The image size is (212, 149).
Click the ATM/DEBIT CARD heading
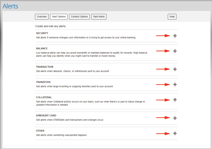pyautogui.click(x=46, y=116)
